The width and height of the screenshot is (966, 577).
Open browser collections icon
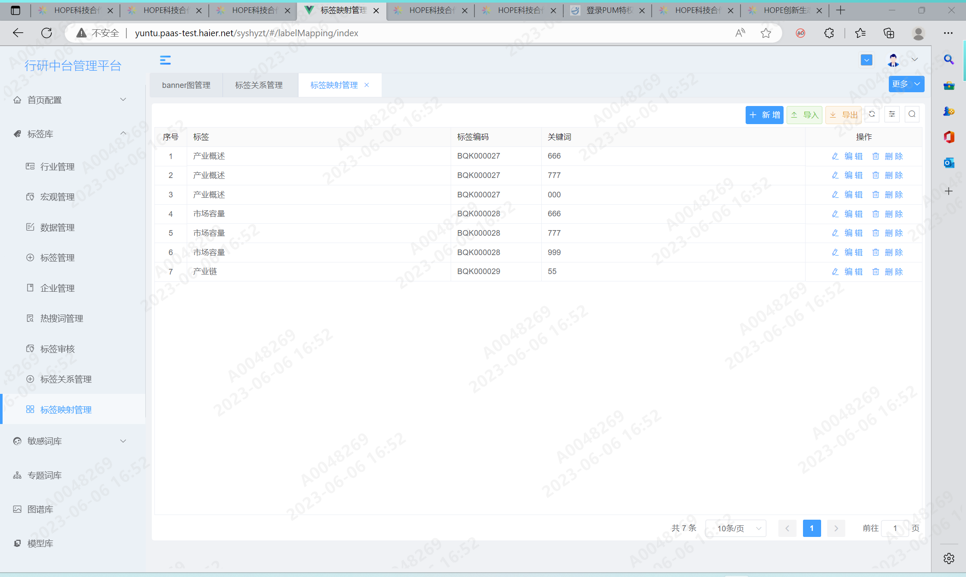pyautogui.click(x=889, y=33)
